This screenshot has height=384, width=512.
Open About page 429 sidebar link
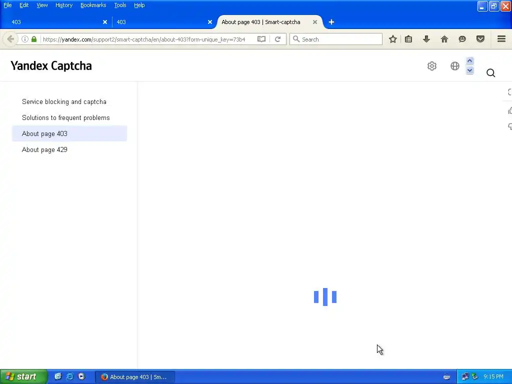44,149
